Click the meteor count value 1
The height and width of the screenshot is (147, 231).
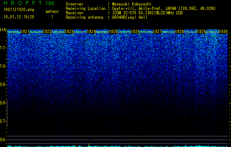(x=52, y=17)
